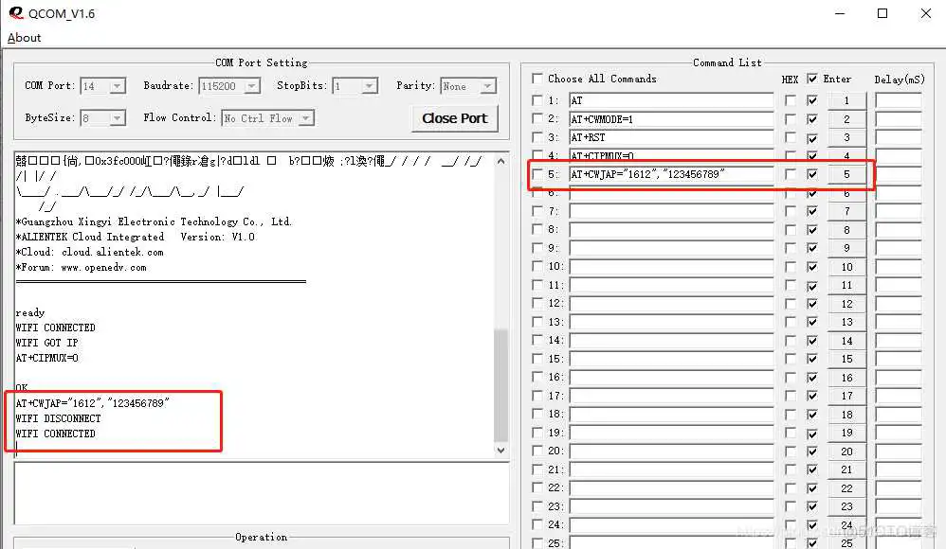The height and width of the screenshot is (549, 946).
Task: Click the scrollbar down arrow in the output area
Action: coord(501,452)
